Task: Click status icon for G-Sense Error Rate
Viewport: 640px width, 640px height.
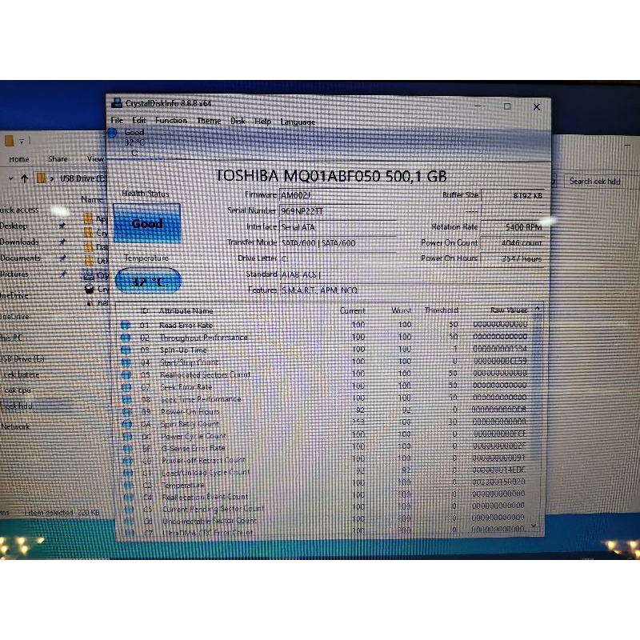Action: tap(127, 449)
